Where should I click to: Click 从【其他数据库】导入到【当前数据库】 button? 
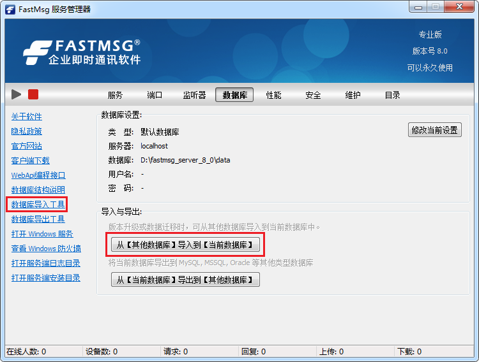(185, 245)
